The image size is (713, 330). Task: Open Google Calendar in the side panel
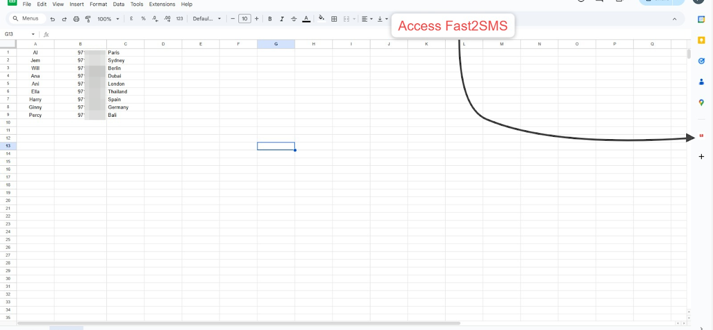(x=701, y=19)
